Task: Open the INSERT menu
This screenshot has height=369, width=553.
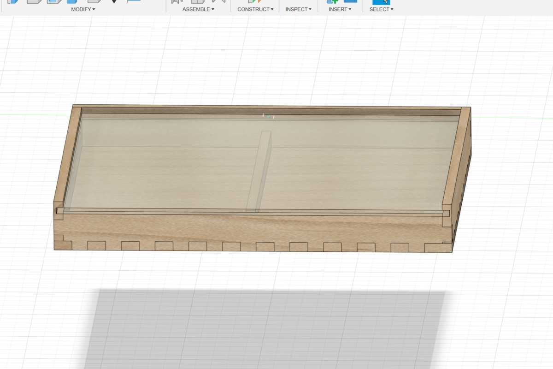Action: pos(340,9)
